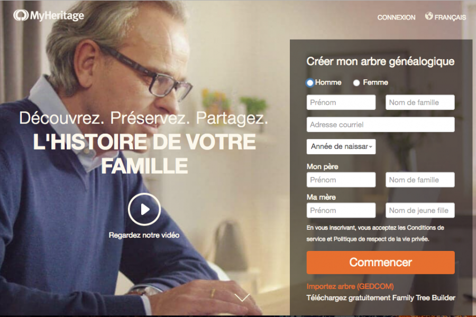Click the Regardez notre vidéo caption
Viewport: 476px width, 317px height.
[x=144, y=235]
